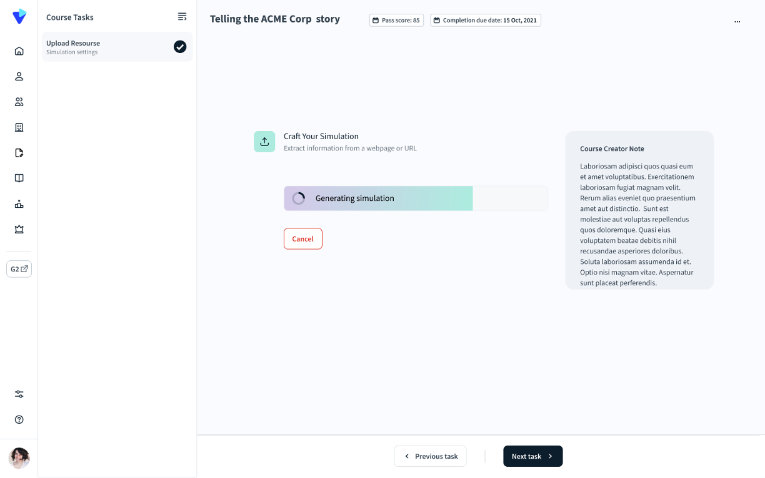Cancel the simulation generation
The width and height of the screenshot is (765, 478).
tap(303, 239)
